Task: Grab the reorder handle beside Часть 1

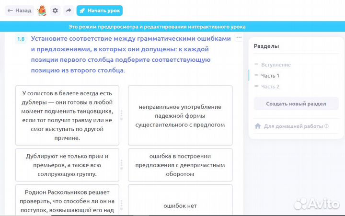Action: coord(256,75)
